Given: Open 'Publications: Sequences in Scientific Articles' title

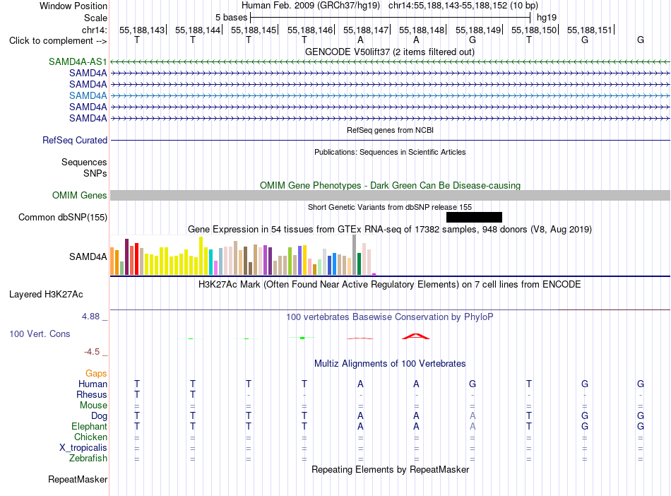Looking at the screenshot, I should (390, 152).
